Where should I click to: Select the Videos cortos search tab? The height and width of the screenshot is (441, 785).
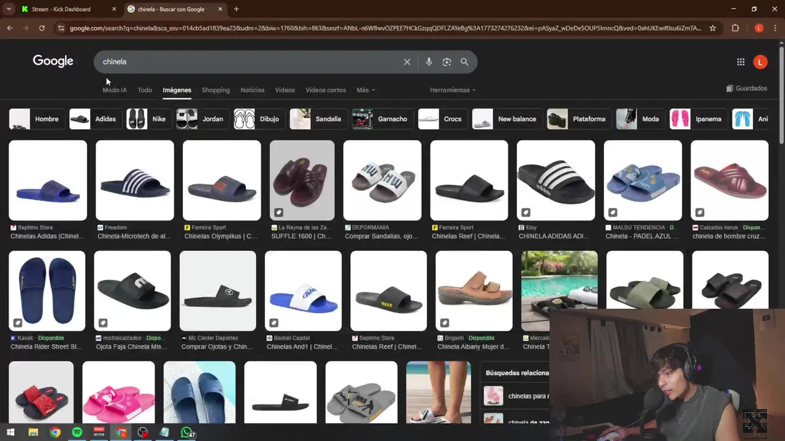pyautogui.click(x=326, y=90)
